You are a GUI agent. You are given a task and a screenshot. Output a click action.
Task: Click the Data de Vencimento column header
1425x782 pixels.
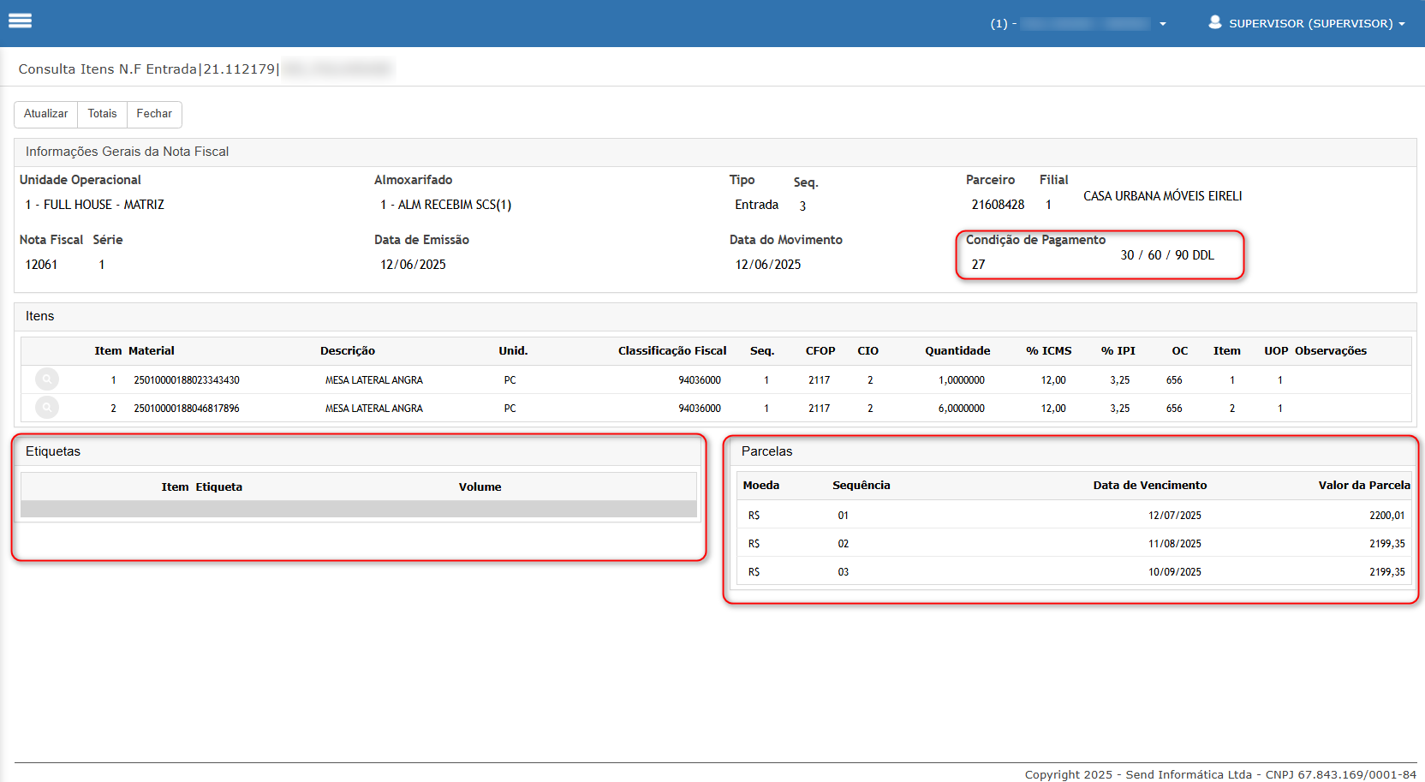1150,485
